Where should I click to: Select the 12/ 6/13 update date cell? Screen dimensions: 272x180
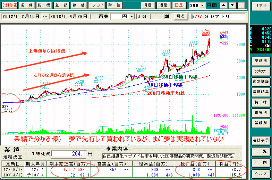(x=13, y=169)
